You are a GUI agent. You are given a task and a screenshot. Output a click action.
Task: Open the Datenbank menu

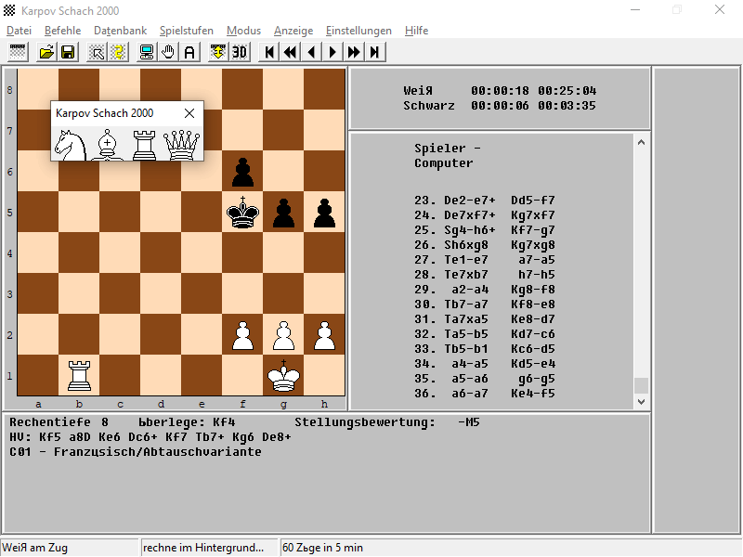[x=121, y=31]
